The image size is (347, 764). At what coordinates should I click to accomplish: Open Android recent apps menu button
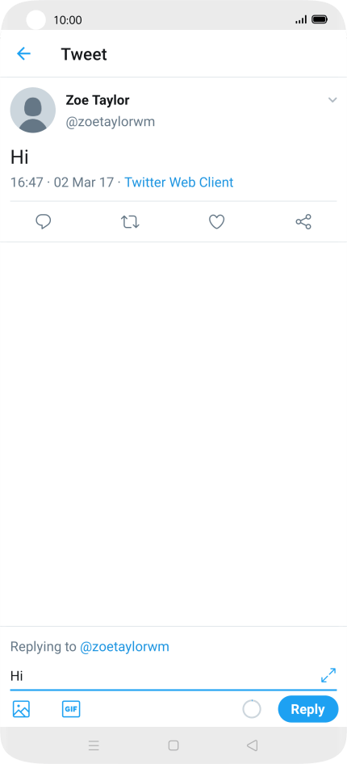point(94,745)
